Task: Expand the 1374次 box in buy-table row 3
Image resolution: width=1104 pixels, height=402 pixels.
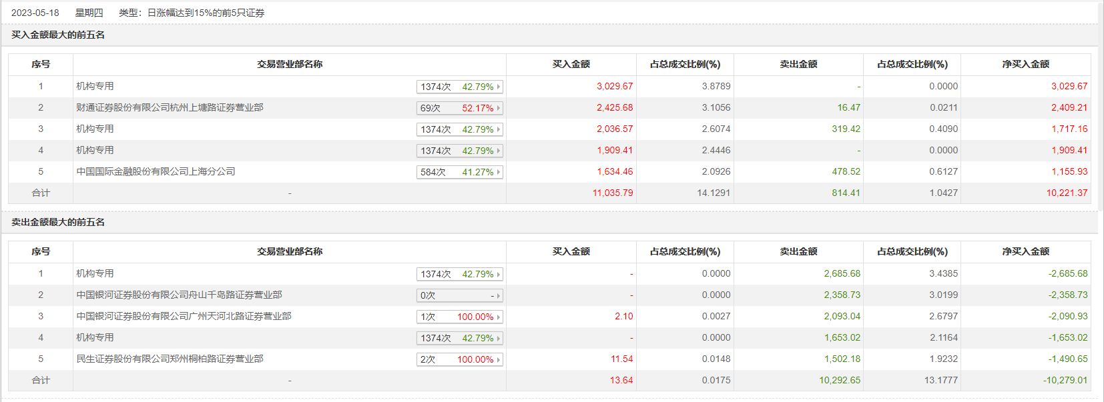Action: pos(499,129)
